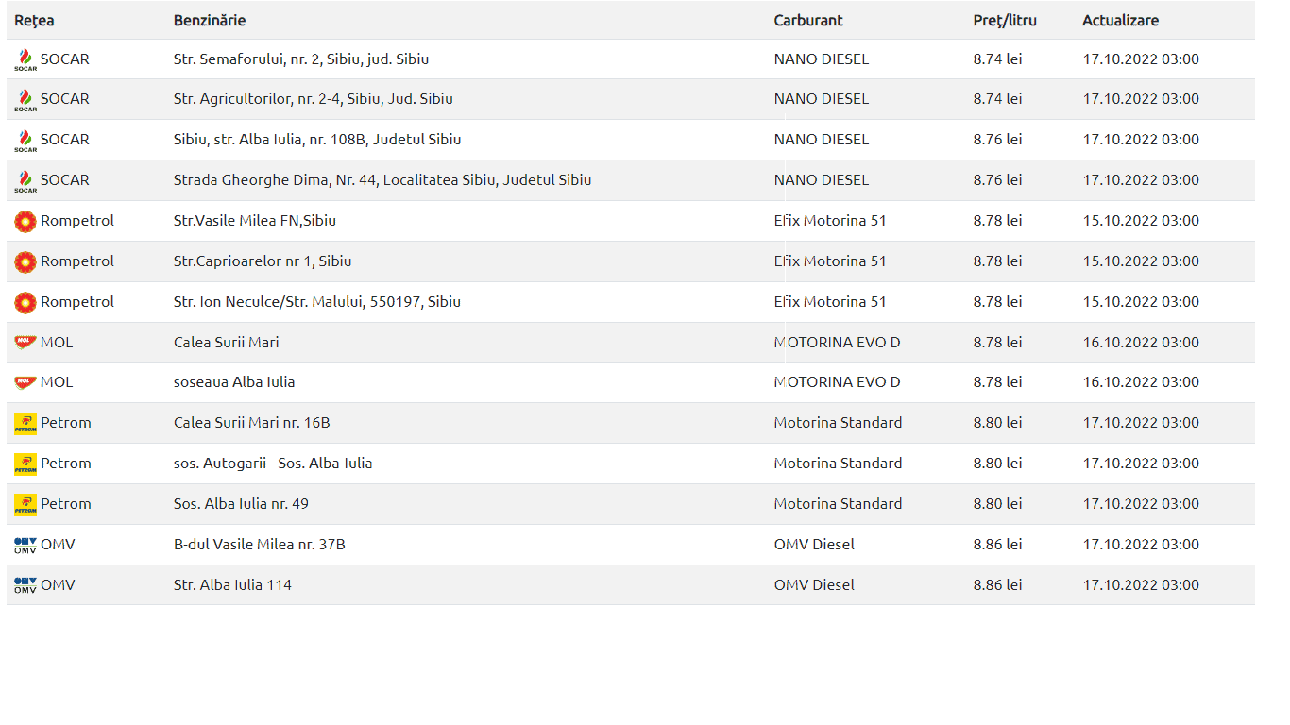Click SOCAR logo in Str. Agricultorilor row
The width and height of the screenshot is (1290, 725).
coord(25,99)
